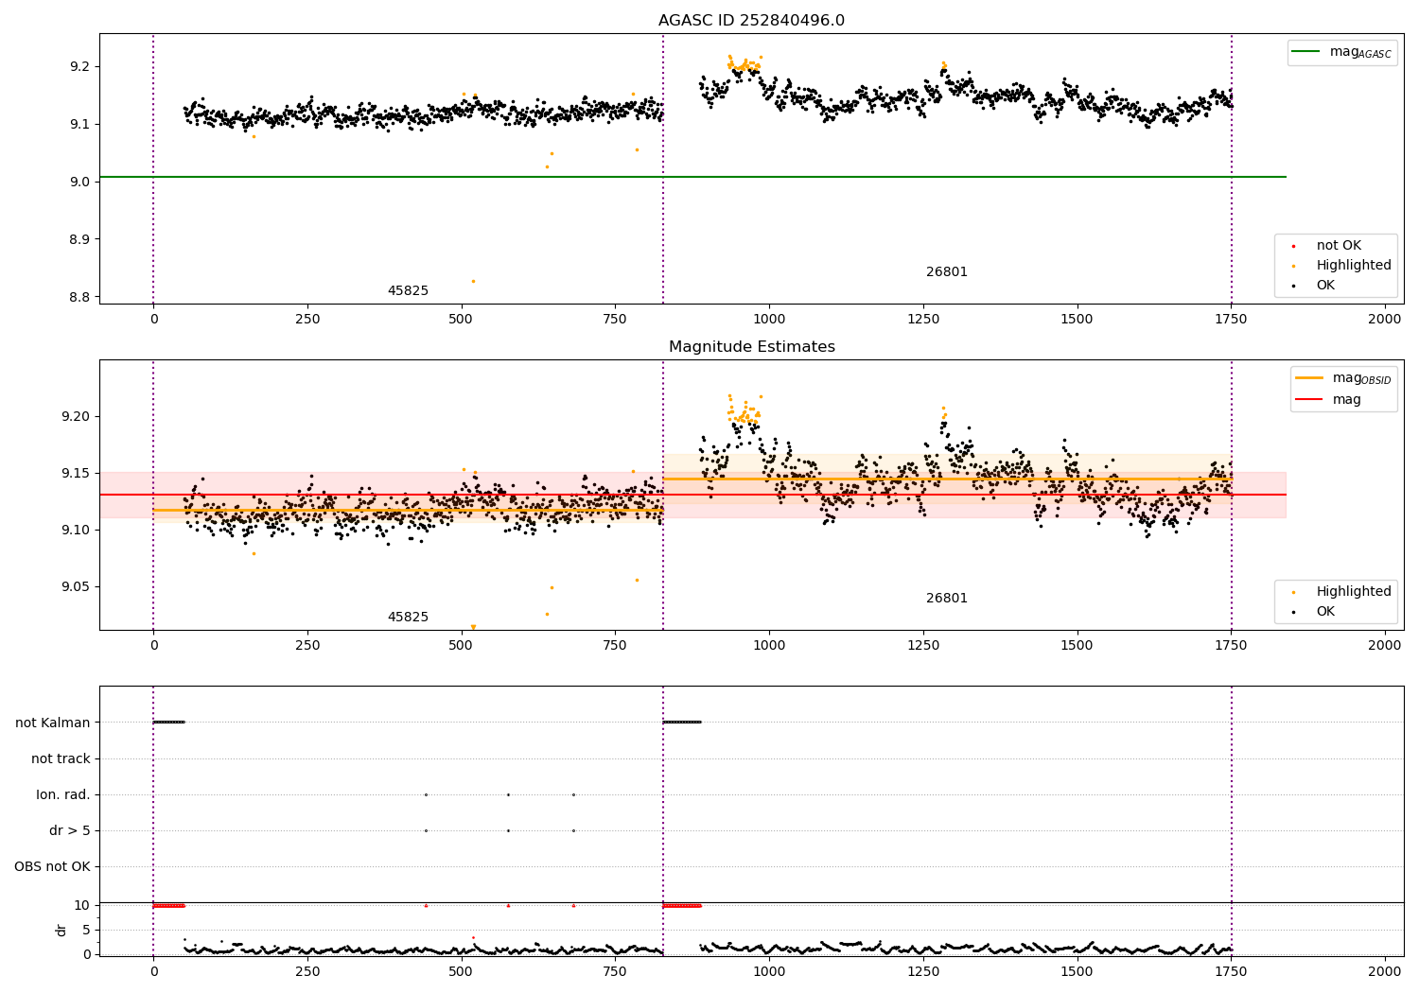Click the 9.10 y-tick label
Image resolution: width=1419 pixels, height=993 pixels.
(x=76, y=531)
